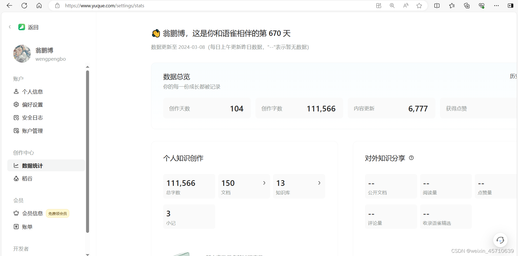Click the 返回 link

33,27
